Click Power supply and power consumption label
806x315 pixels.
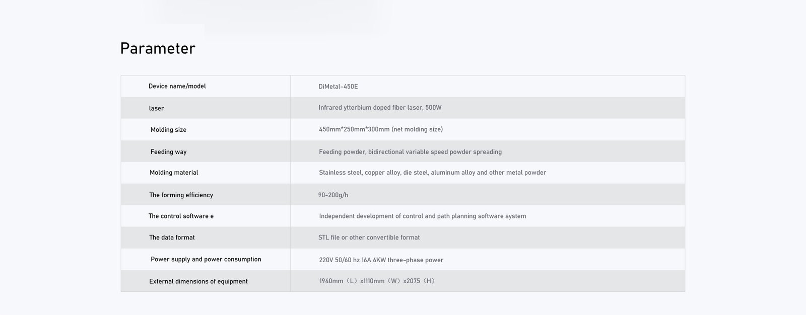tap(206, 260)
